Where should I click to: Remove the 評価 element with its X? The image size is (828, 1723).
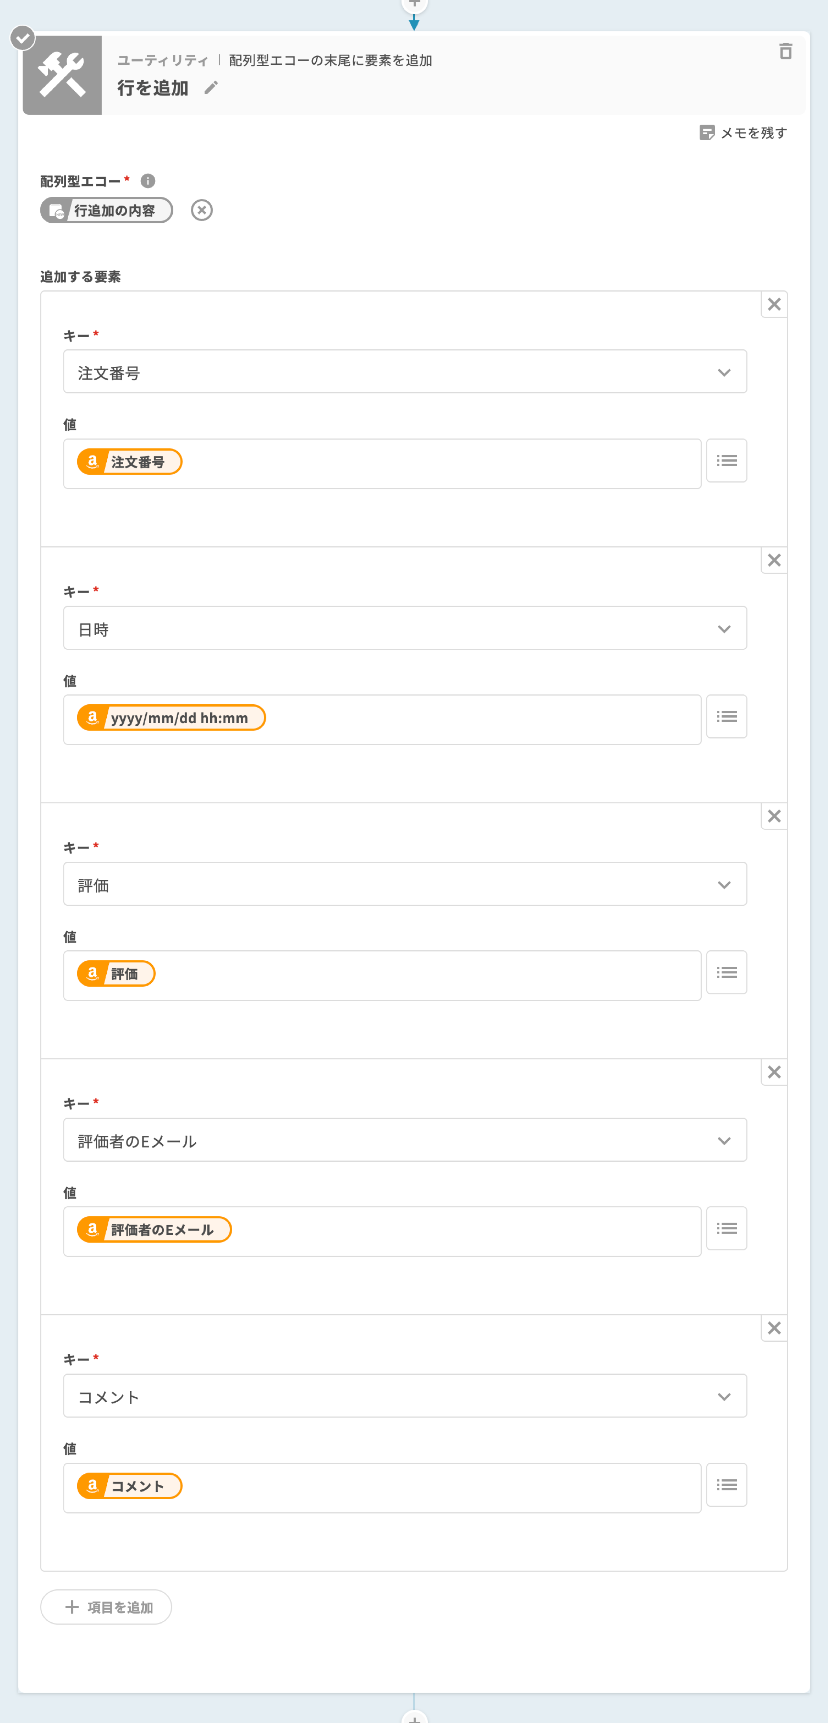tap(774, 816)
